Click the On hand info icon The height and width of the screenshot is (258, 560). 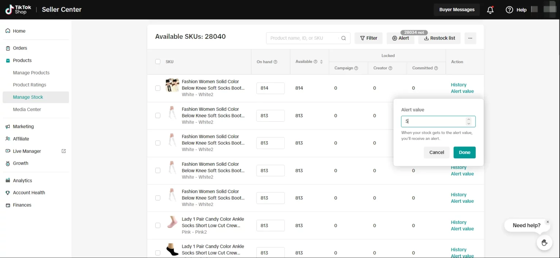pos(276,62)
